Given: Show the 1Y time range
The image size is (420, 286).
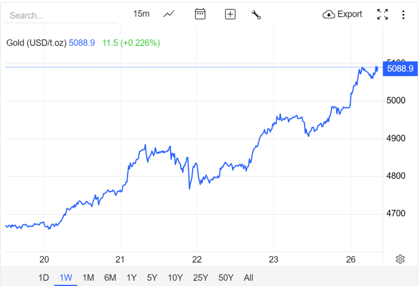Looking at the screenshot, I should coord(131,278).
